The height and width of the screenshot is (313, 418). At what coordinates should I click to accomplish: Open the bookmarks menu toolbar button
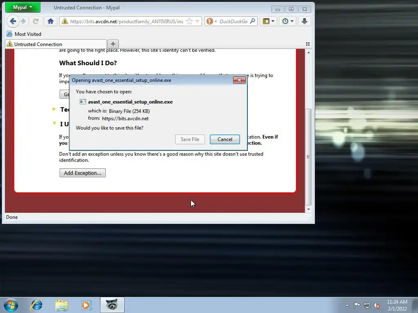269,21
